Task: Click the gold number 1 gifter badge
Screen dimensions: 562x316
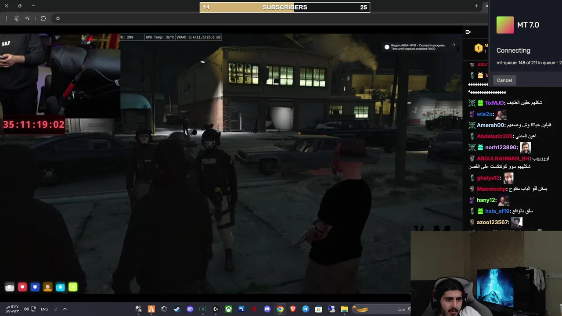Action: click(x=478, y=48)
